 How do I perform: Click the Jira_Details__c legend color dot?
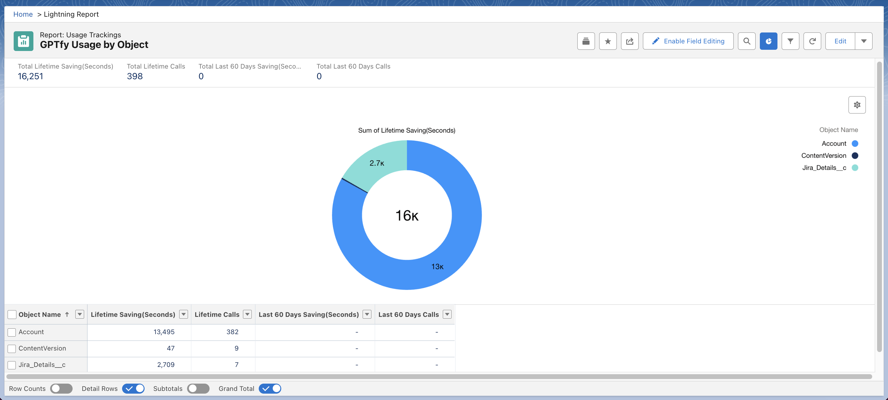coord(855,168)
